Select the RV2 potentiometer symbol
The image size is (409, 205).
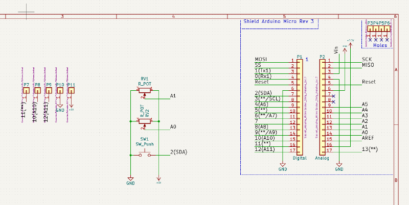point(145,121)
